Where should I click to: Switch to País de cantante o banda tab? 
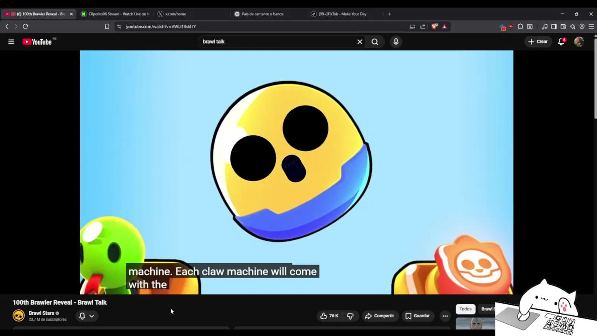[268, 14]
